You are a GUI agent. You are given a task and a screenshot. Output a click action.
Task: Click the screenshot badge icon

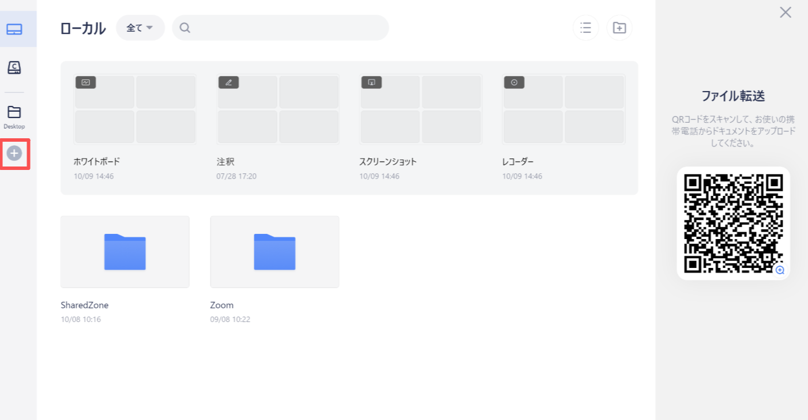(x=372, y=82)
